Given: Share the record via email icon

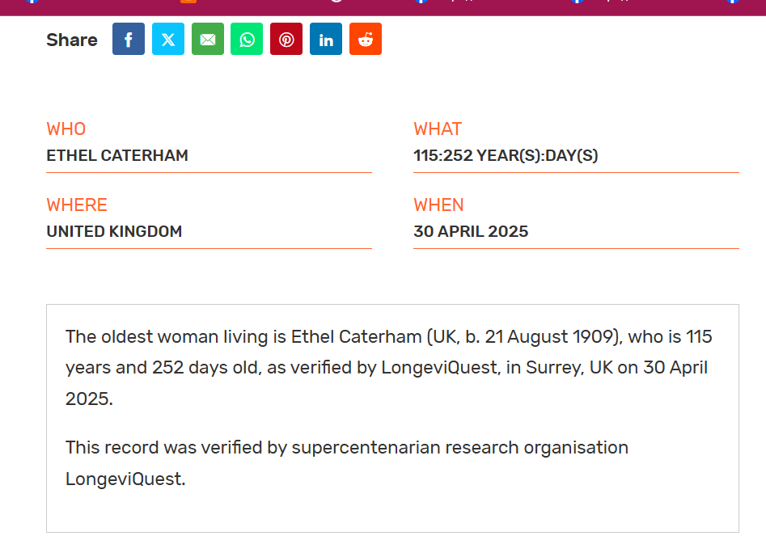Looking at the screenshot, I should coord(208,39).
